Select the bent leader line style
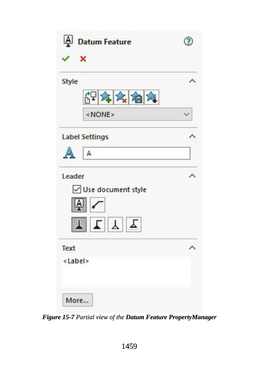Viewport: 258px width, 365px height. 97,205
